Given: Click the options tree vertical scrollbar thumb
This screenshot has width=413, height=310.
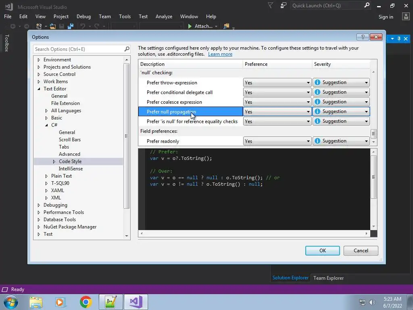Looking at the screenshot, I should tap(126, 136).
